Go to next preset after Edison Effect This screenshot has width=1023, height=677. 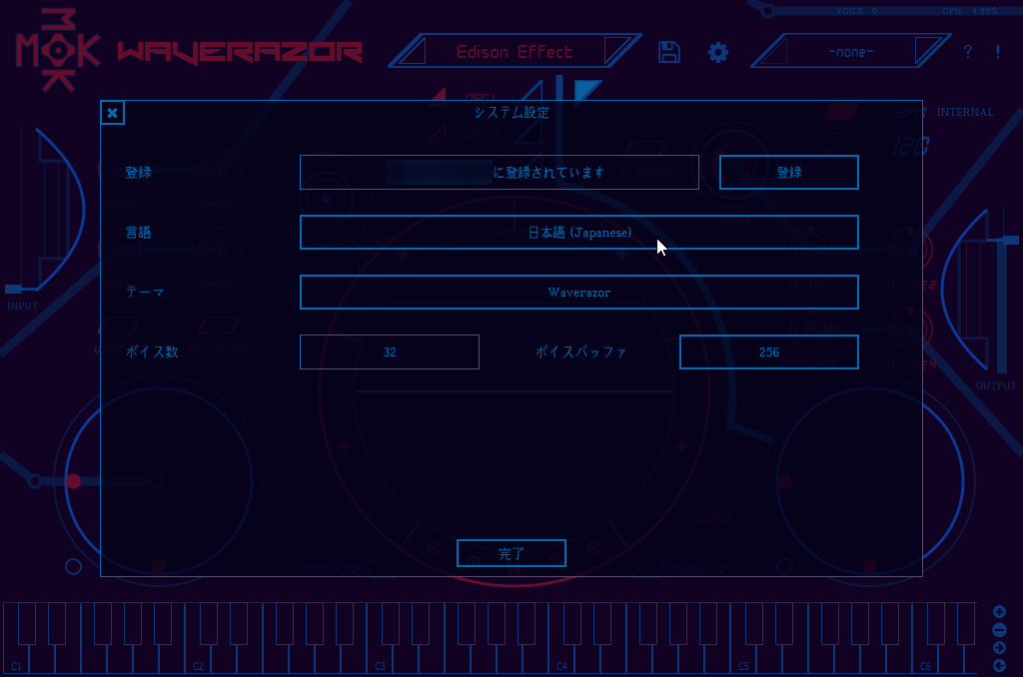click(616, 52)
